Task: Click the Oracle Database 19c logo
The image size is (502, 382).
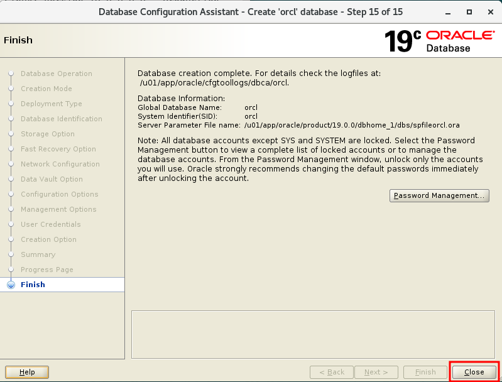Action: [439, 41]
